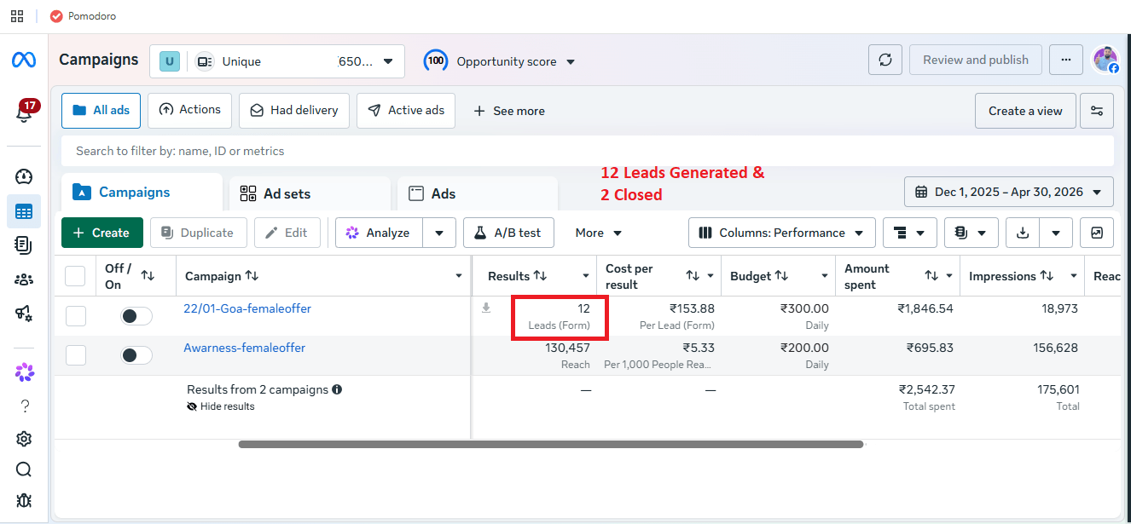Open the date range picker Dec 1, 2025
The image size is (1131, 524).
[x=1009, y=192]
